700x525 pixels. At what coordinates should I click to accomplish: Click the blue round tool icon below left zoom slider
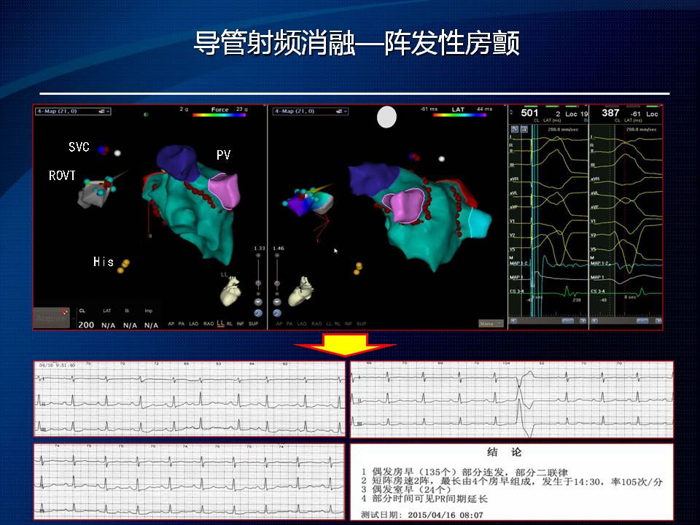258,311
